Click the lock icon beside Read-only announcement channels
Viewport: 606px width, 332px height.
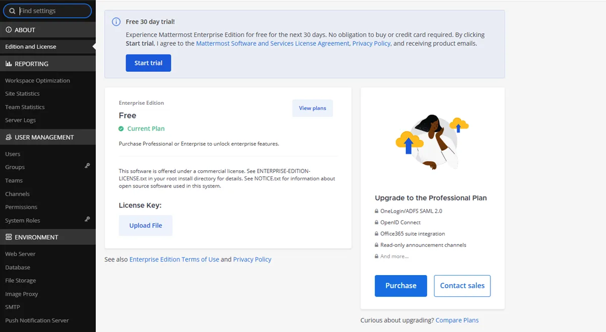[376, 245]
